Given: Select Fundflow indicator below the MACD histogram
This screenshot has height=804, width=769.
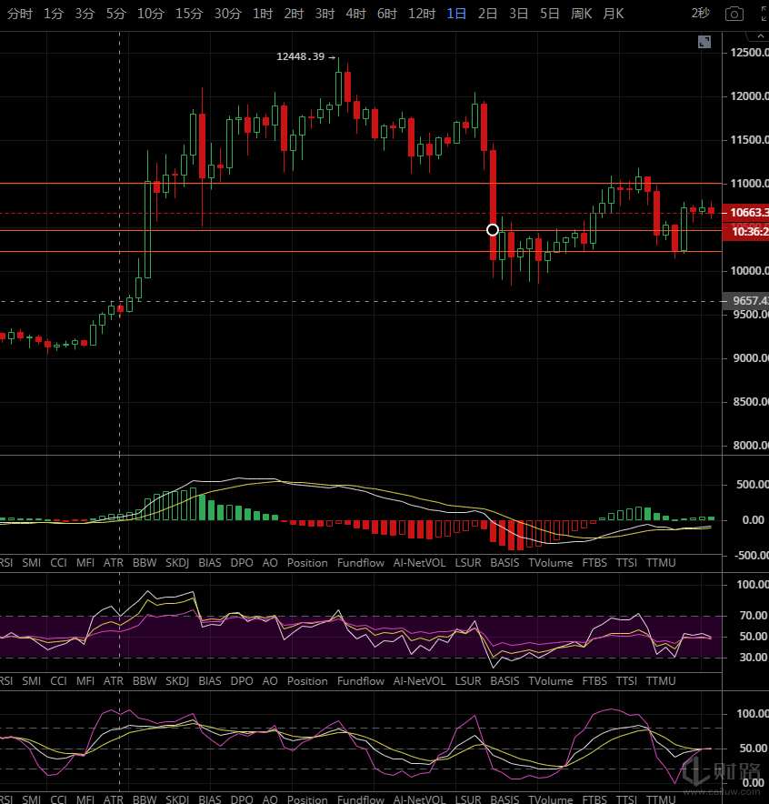Looking at the screenshot, I should (x=361, y=563).
